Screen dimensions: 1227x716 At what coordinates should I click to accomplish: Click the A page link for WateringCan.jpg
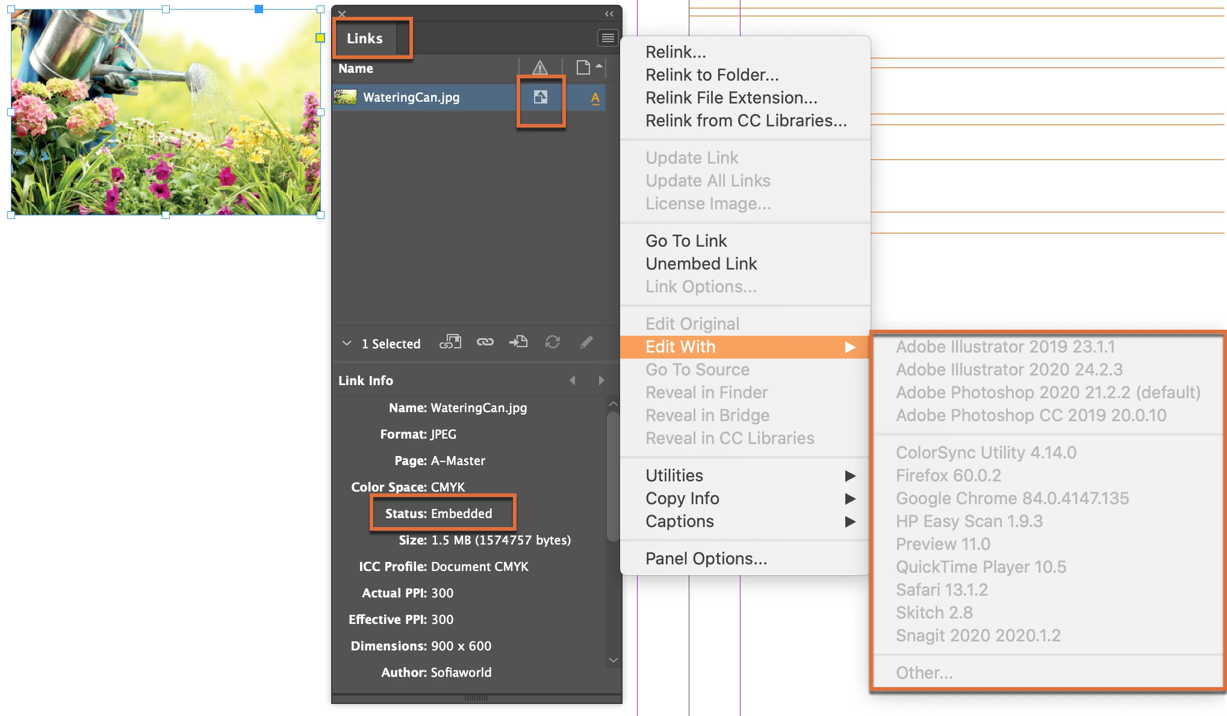595,98
